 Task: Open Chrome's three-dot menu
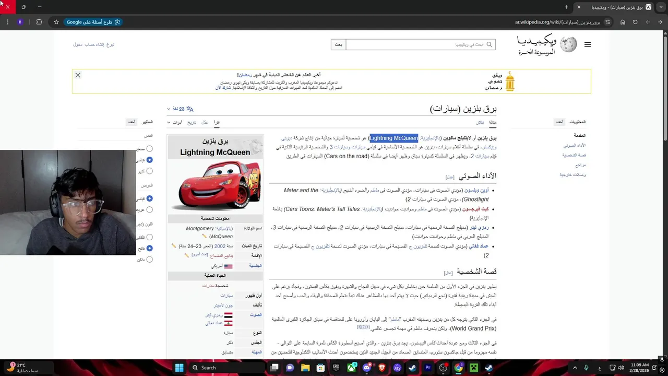tap(7, 22)
